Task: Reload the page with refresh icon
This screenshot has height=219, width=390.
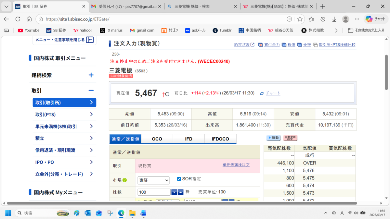Action: pos(18,19)
